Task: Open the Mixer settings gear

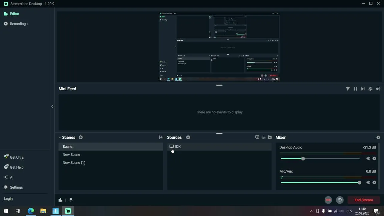Action: [x=378, y=137]
